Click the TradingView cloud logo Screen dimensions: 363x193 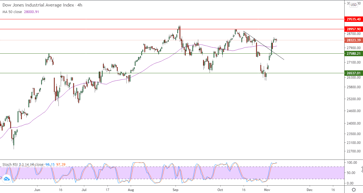click(x=6, y=179)
